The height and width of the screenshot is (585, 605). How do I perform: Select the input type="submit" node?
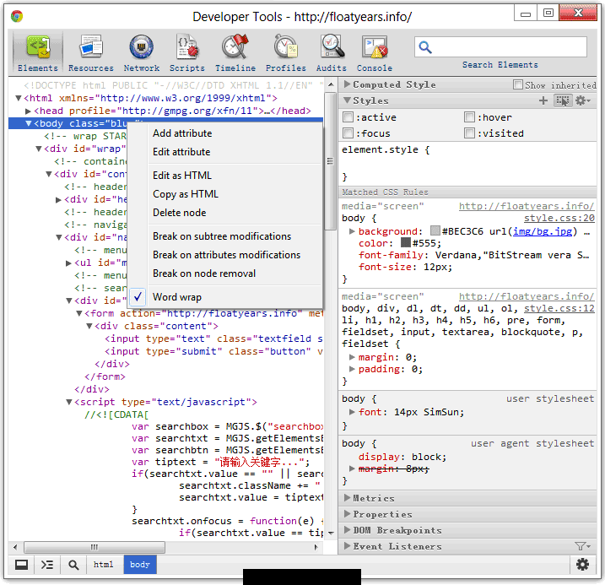213,351
